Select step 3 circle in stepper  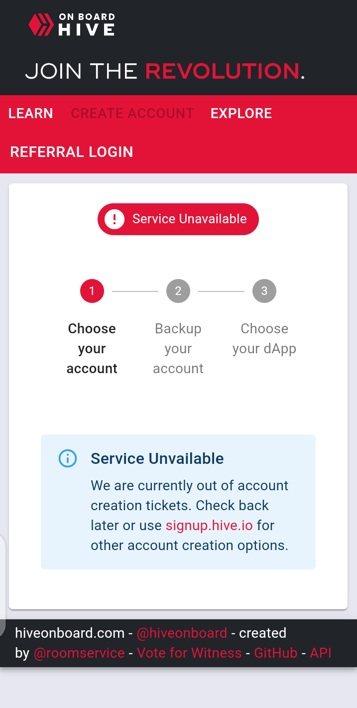coord(264,291)
